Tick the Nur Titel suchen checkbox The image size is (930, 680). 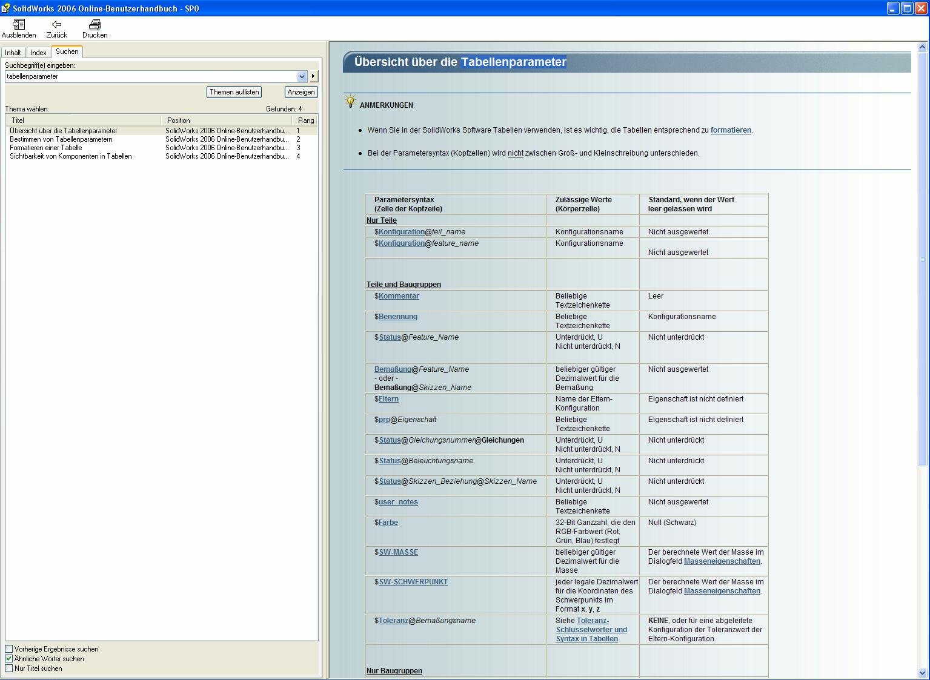point(9,668)
